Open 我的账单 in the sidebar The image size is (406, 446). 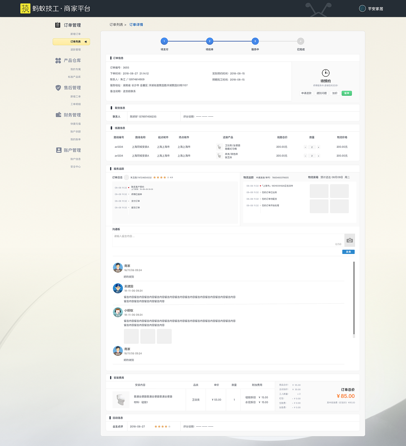point(75,139)
